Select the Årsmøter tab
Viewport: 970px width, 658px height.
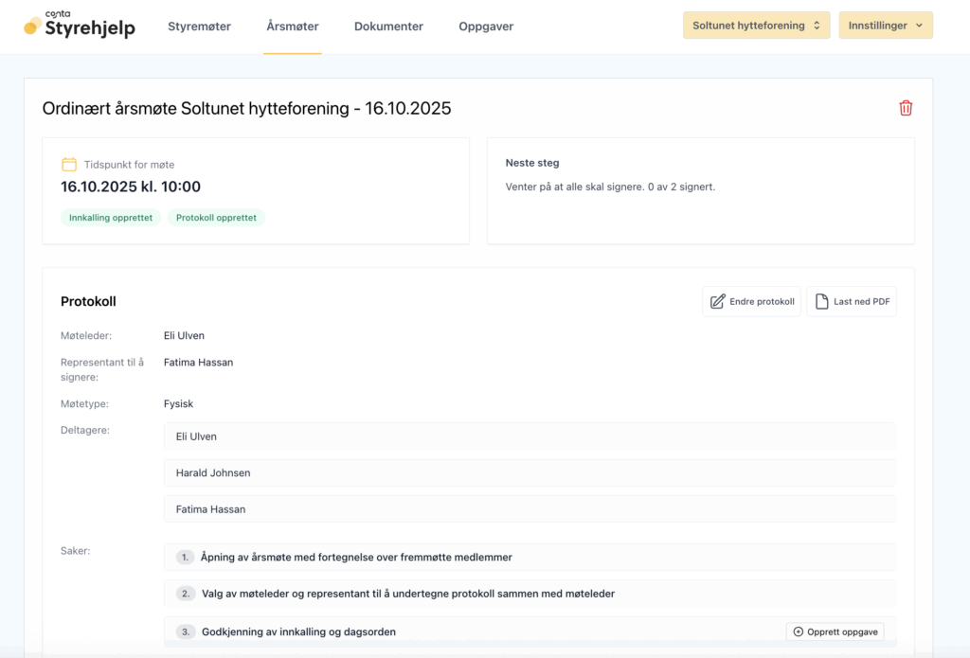pos(293,27)
